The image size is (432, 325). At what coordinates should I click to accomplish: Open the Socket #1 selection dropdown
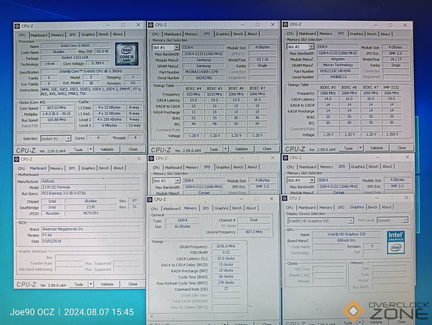tap(68, 138)
